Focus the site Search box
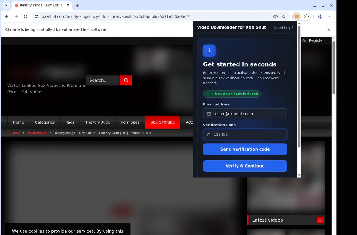The height and width of the screenshot is (235, 357). (103, 80)
